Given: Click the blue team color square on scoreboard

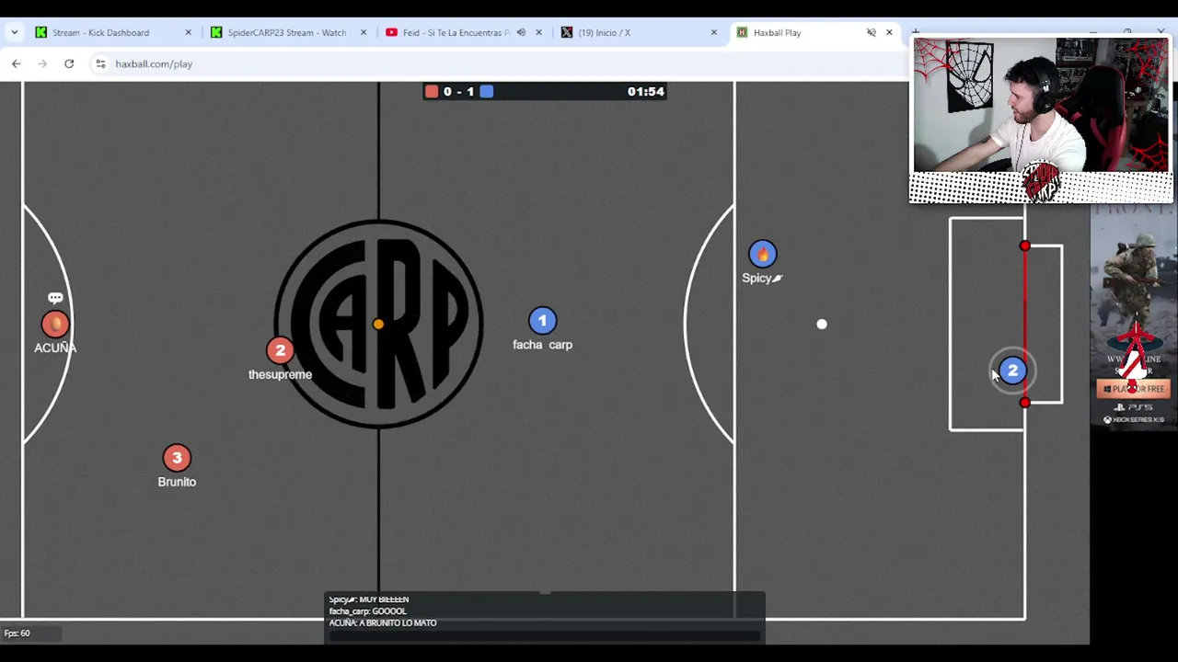Looking at the screenshot, I should click(487, 91).
